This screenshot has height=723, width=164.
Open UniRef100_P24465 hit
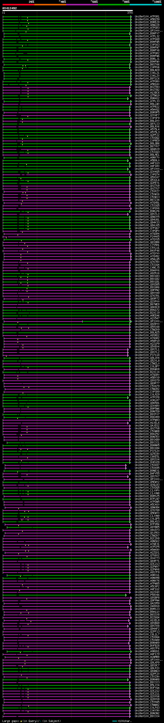tap(147, 237)
